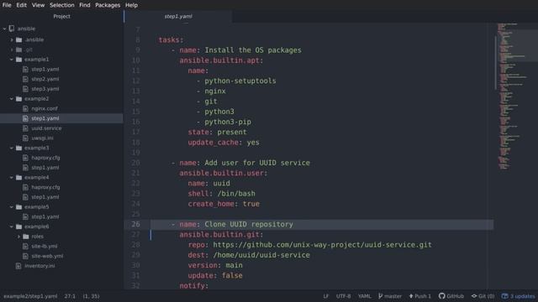The image size is (538, 302).
Task: Open nginx.conf in example2
Action: (45, 108)
